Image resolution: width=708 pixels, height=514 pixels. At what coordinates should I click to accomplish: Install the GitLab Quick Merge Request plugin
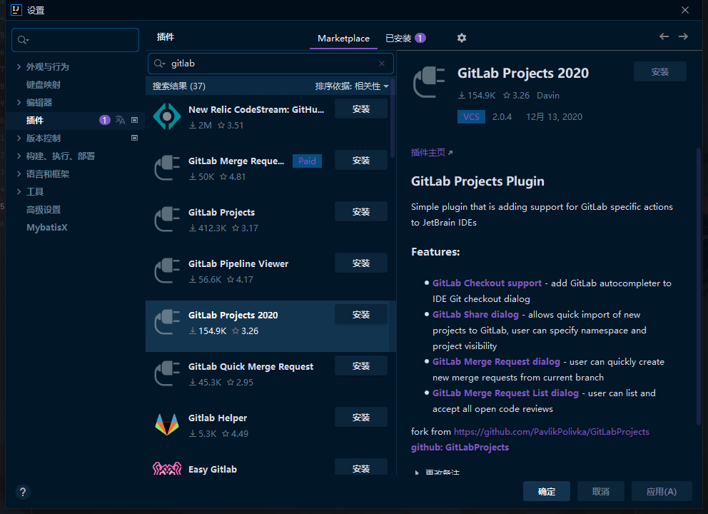tap(360, 366)
